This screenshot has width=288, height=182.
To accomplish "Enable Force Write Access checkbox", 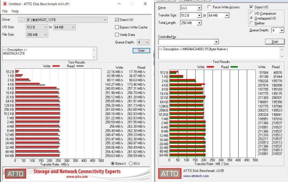I will pyautogui.click(x=209, y=7).
